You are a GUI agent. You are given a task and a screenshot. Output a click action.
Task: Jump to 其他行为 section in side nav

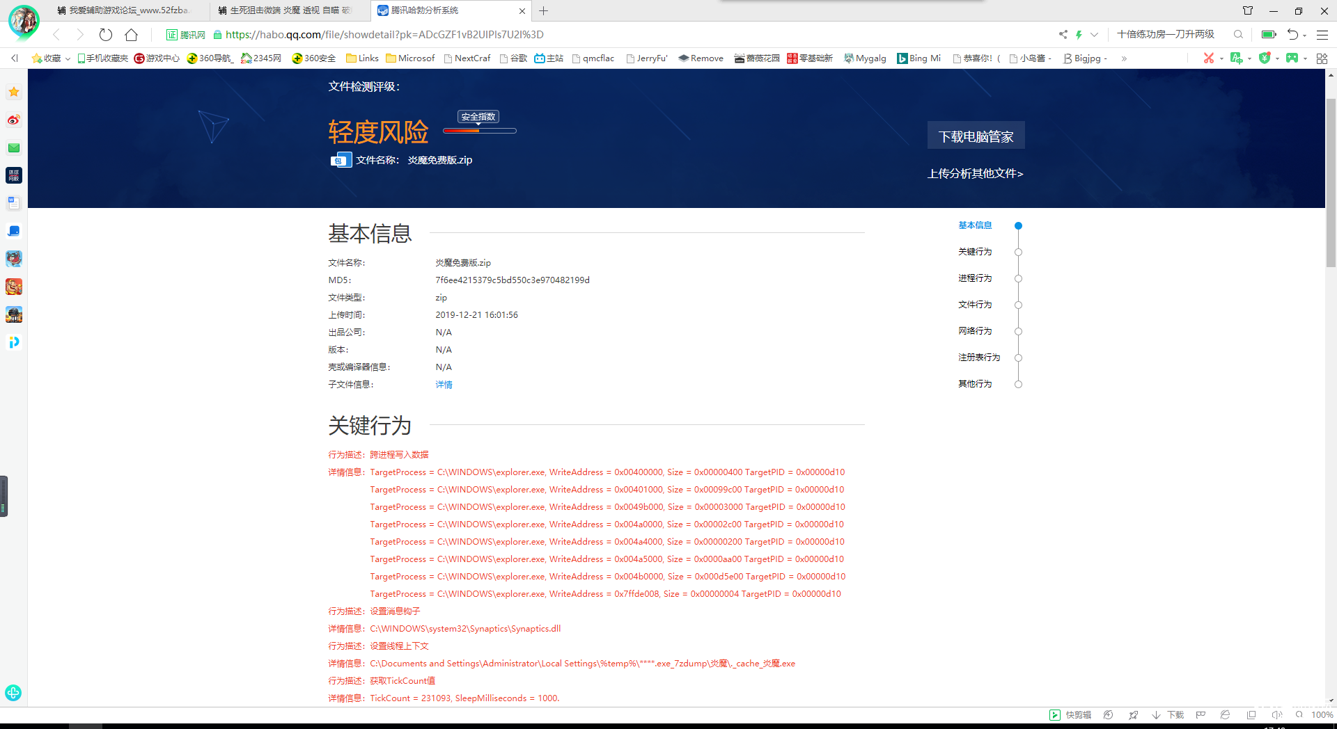point(975,384)
